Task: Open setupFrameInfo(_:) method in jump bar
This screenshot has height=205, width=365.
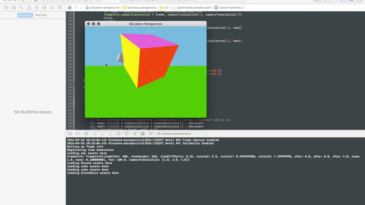Action: [x=229, y=8]
